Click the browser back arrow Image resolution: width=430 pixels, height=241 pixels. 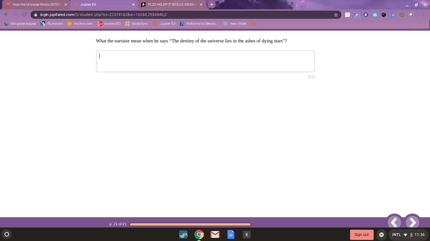click(x=6, y=15)
